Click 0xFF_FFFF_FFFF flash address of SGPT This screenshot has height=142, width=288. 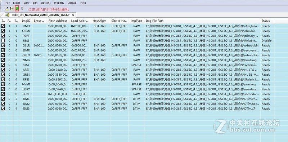(x=58, y=94)
